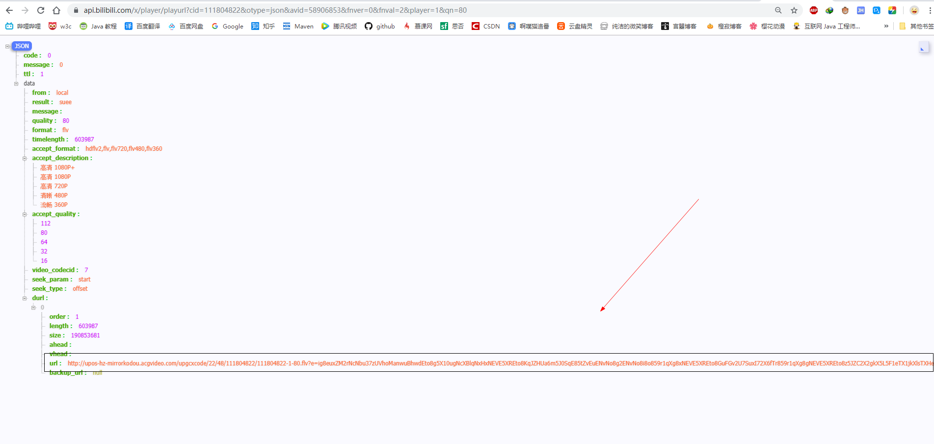Open the 慕课网 bookmark
Viewport: 934px width, 444px height.
coord(418,26)
